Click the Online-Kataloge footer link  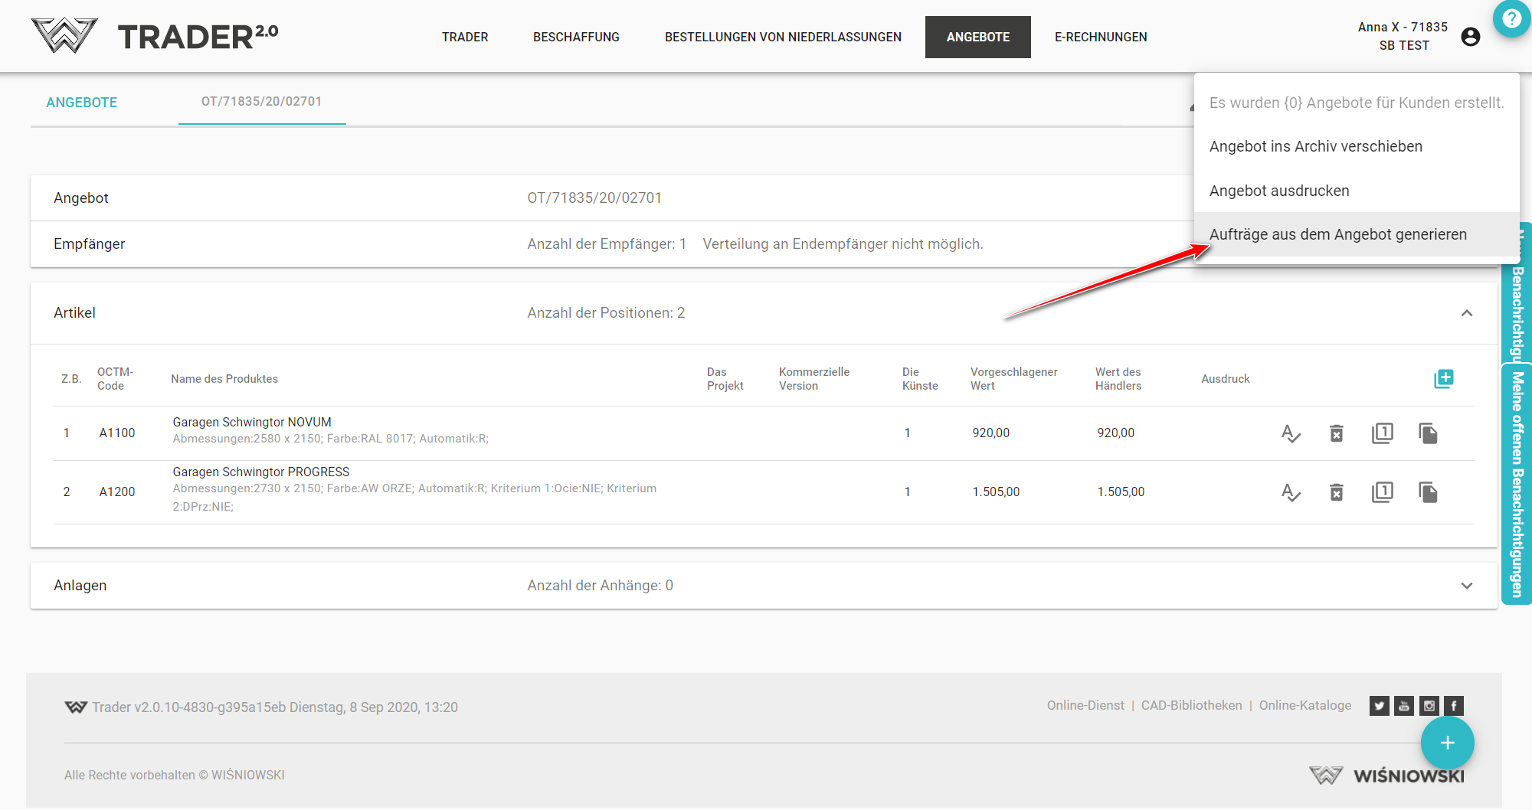click(x=1304, y=706)
